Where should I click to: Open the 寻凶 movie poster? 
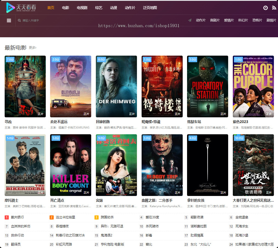(x=25, y=86)
